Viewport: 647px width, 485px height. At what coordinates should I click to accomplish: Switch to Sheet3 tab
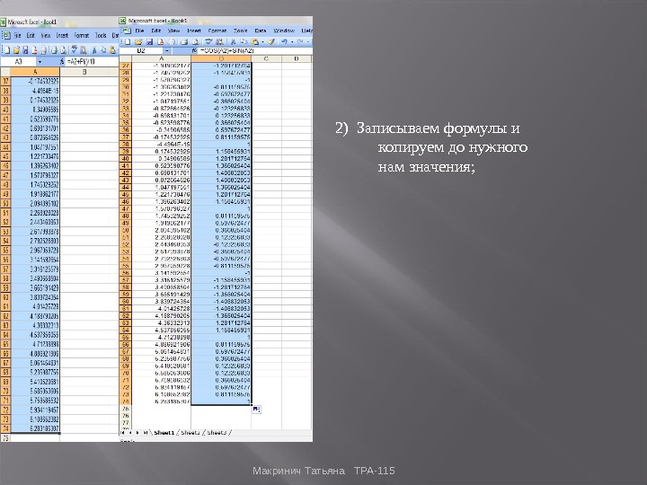tap(217, 433)
